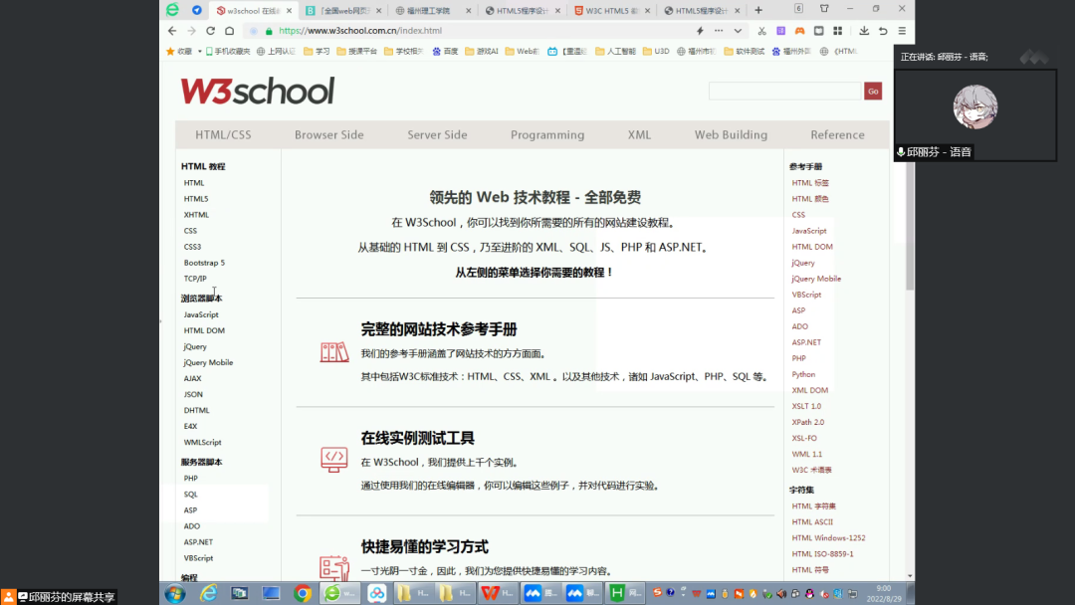Screen dimensions: 1075x605
Task: Open the Reference navigation menu
Action: (838, 135)
